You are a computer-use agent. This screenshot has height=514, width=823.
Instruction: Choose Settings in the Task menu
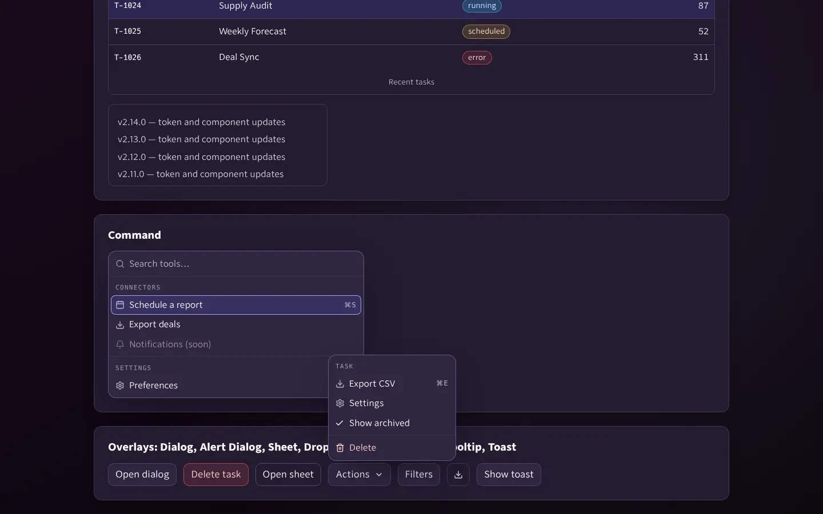(392, 403)
